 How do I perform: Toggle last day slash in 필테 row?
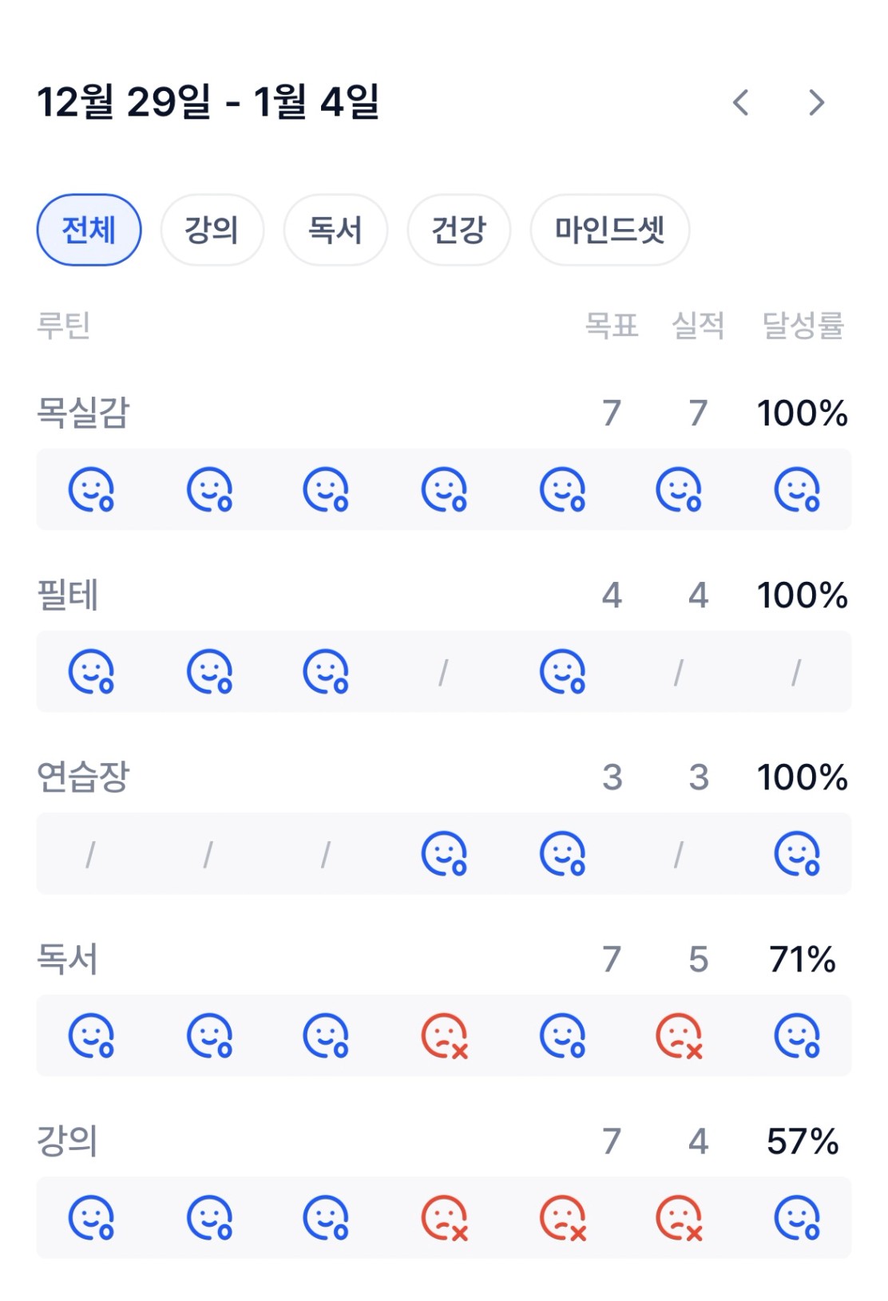coord(796,672)
